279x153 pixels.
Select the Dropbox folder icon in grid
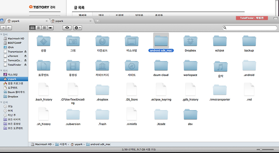pyautogui.click(x=190, y=41)
